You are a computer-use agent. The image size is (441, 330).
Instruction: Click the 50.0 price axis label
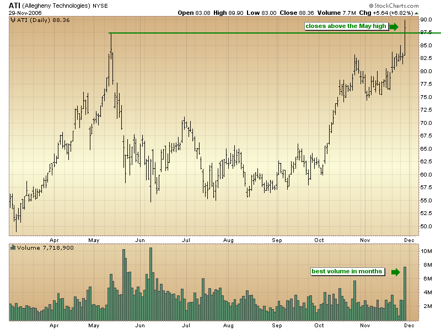pos(426,226)
